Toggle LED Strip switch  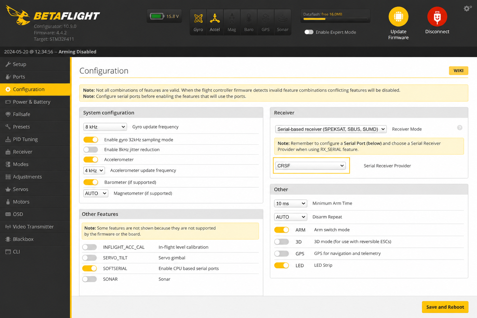pyautogui.click(x=281, y=265)
